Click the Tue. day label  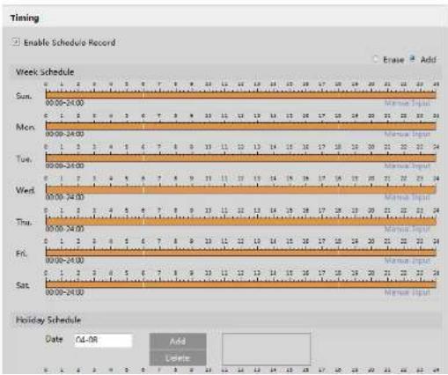click(24, 159)
